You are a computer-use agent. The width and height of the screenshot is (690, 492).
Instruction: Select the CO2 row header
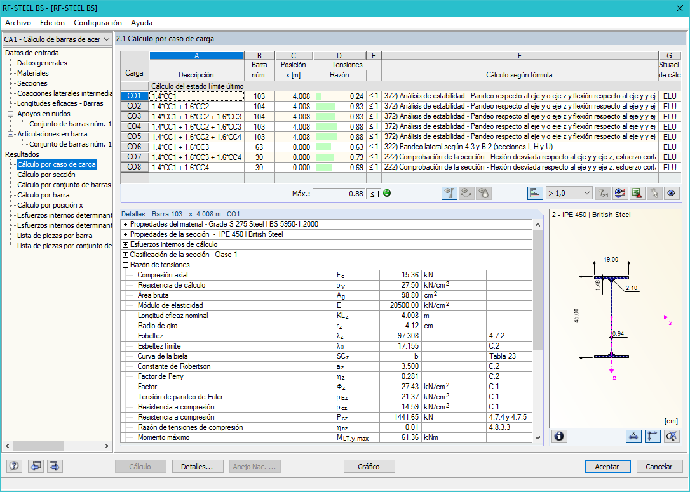click(x=135, y=106)
